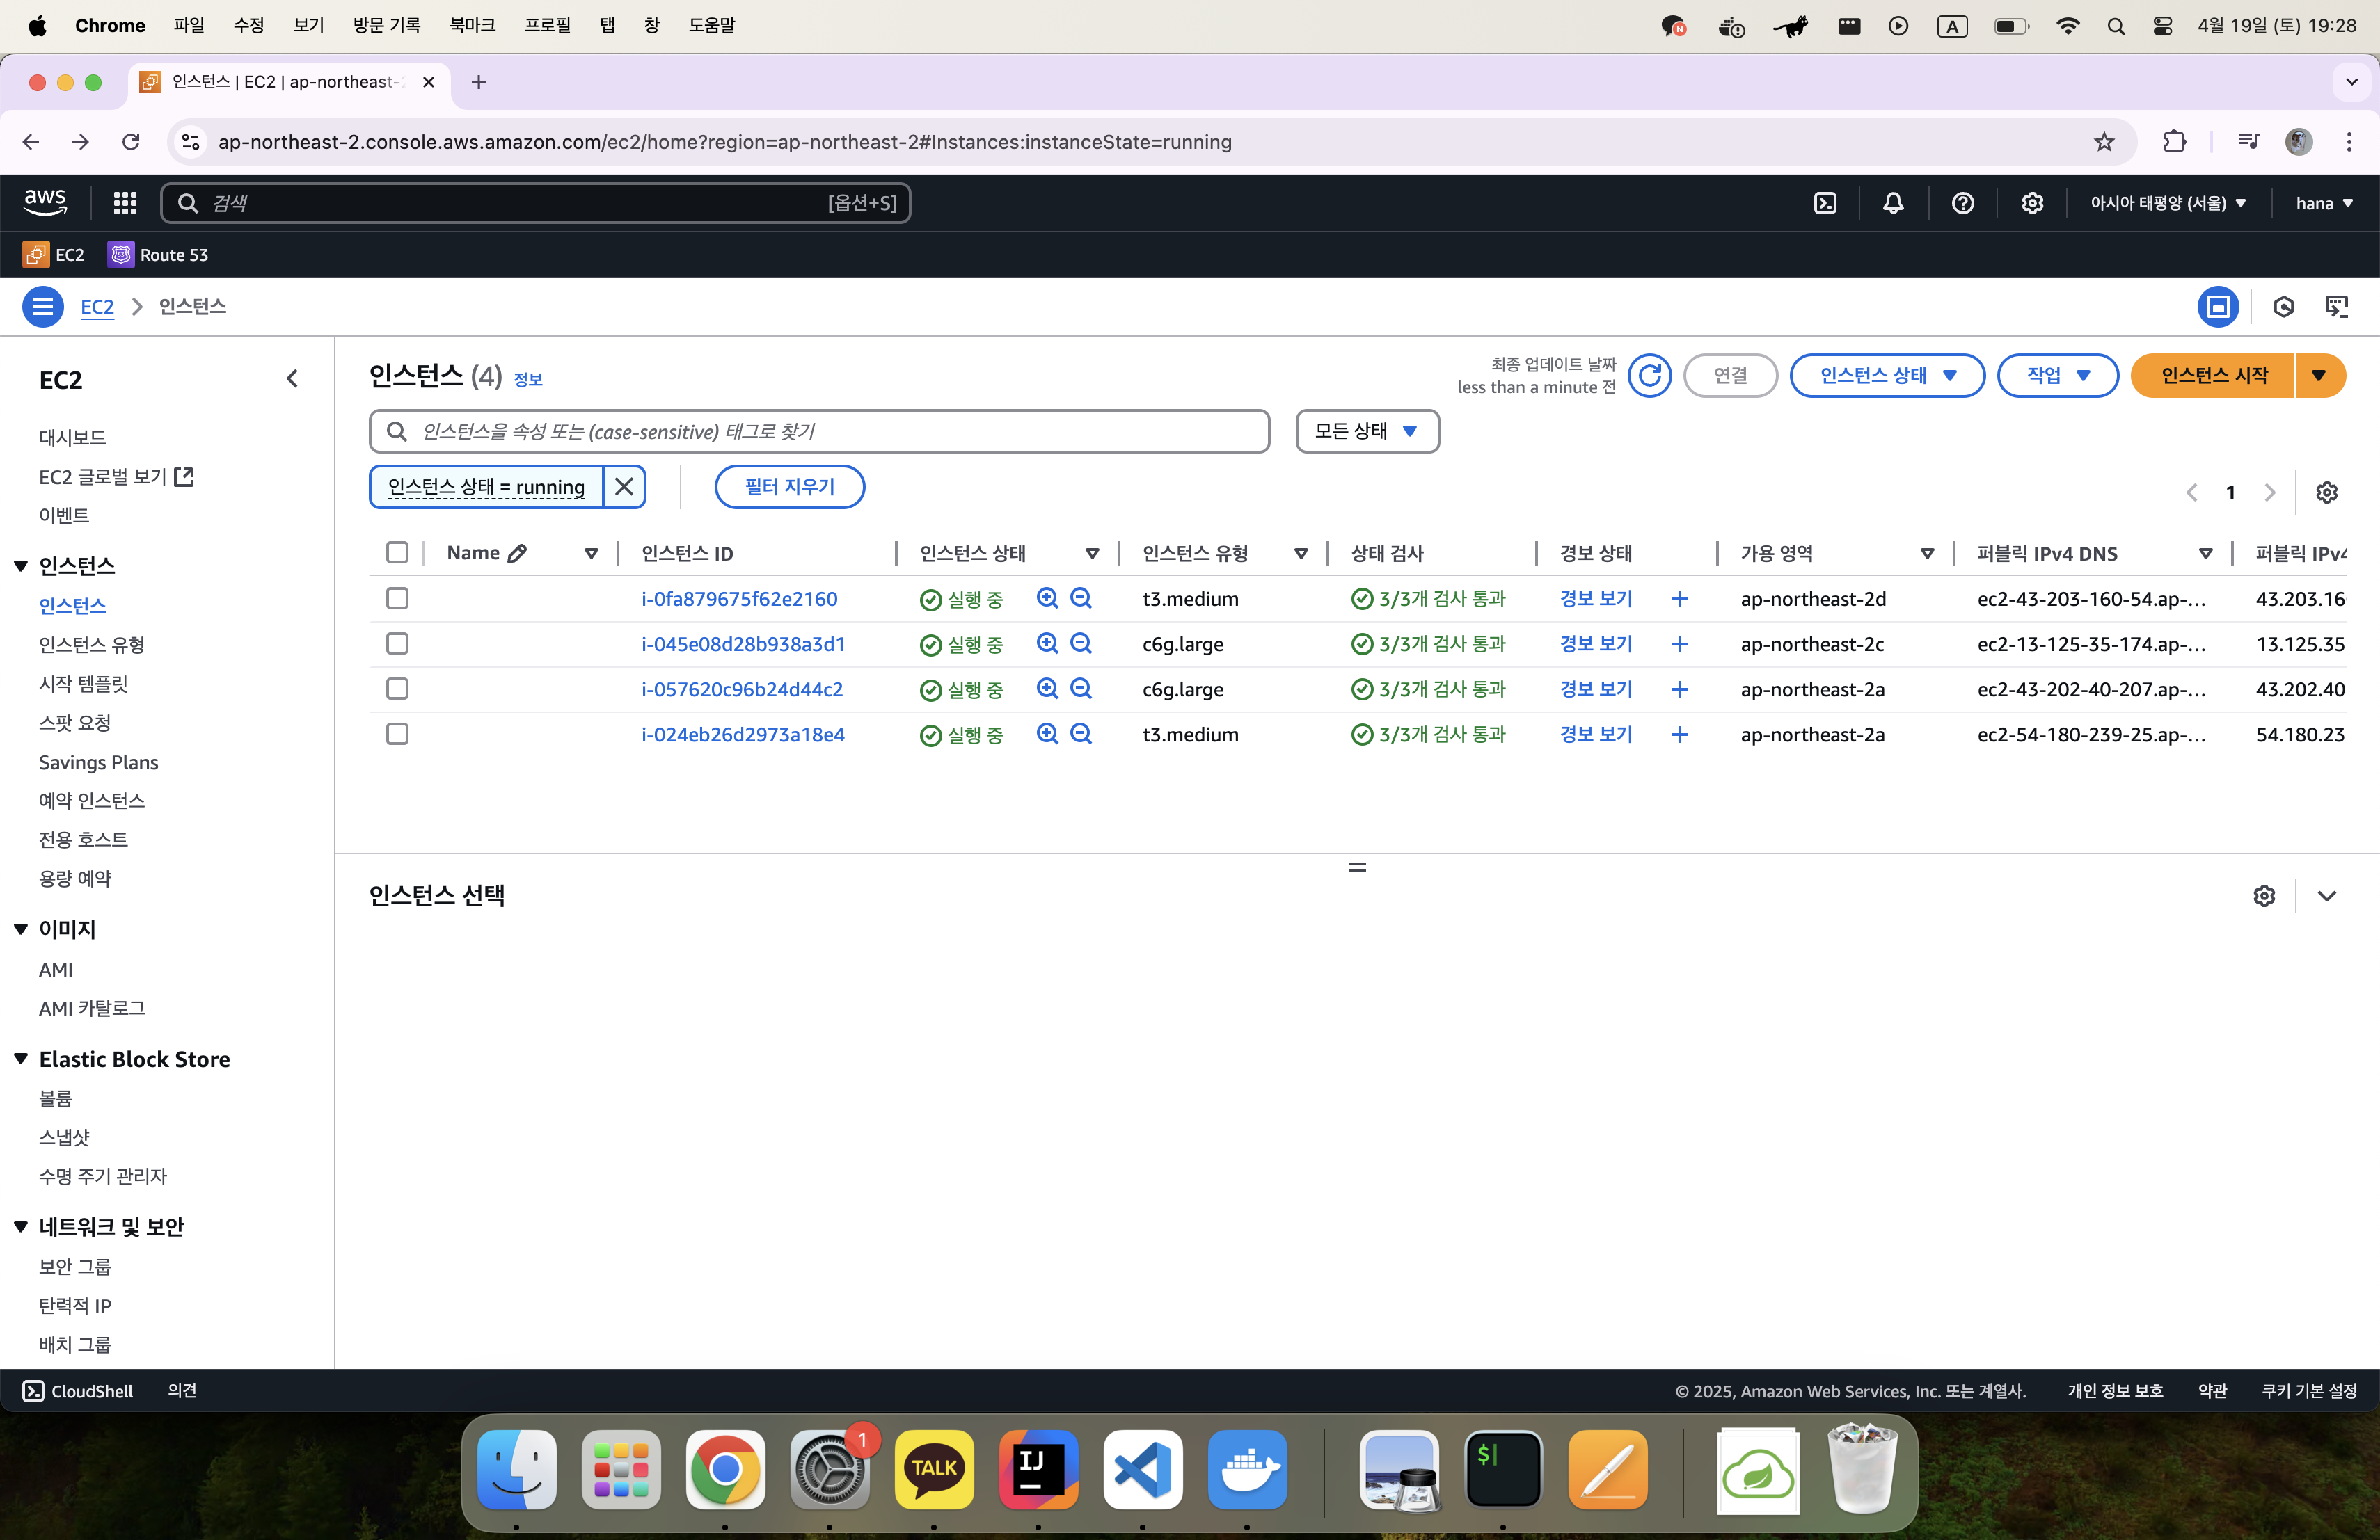This screenshot has height=1540, width=2380.
Task: Open the launch instance split-button arrow
Action: pyautogui.click(x=2320, y=376)
